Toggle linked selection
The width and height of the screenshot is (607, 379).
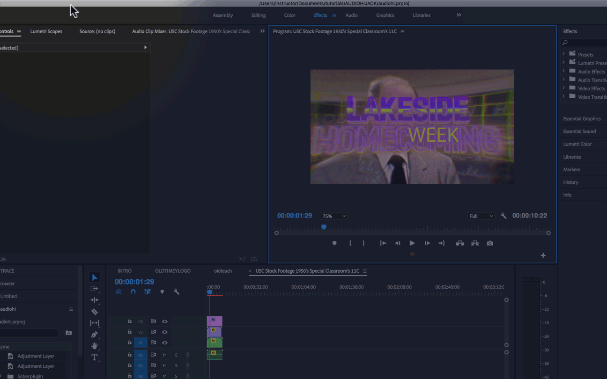(148, 292)
